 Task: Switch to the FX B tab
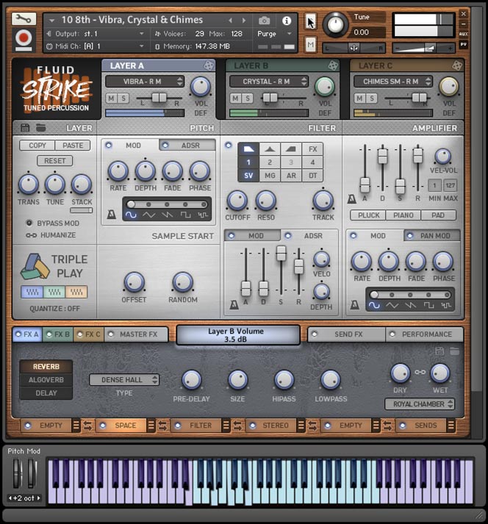(x=58, y=334)
